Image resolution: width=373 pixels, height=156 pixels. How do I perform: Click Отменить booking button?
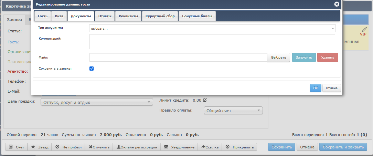pyautogui.click(x=99, y=147)
